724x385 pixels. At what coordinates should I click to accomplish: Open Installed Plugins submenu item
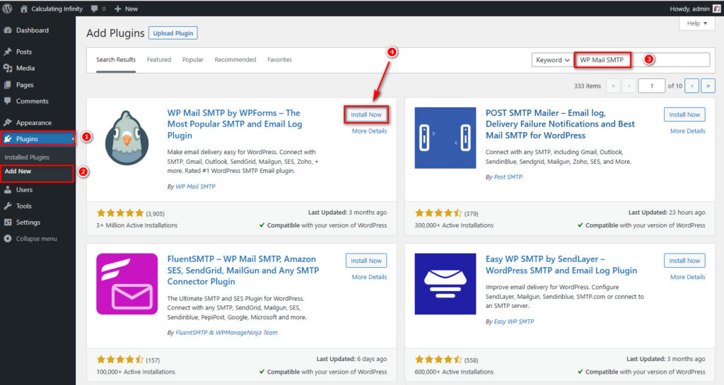[x=27, y=158]
